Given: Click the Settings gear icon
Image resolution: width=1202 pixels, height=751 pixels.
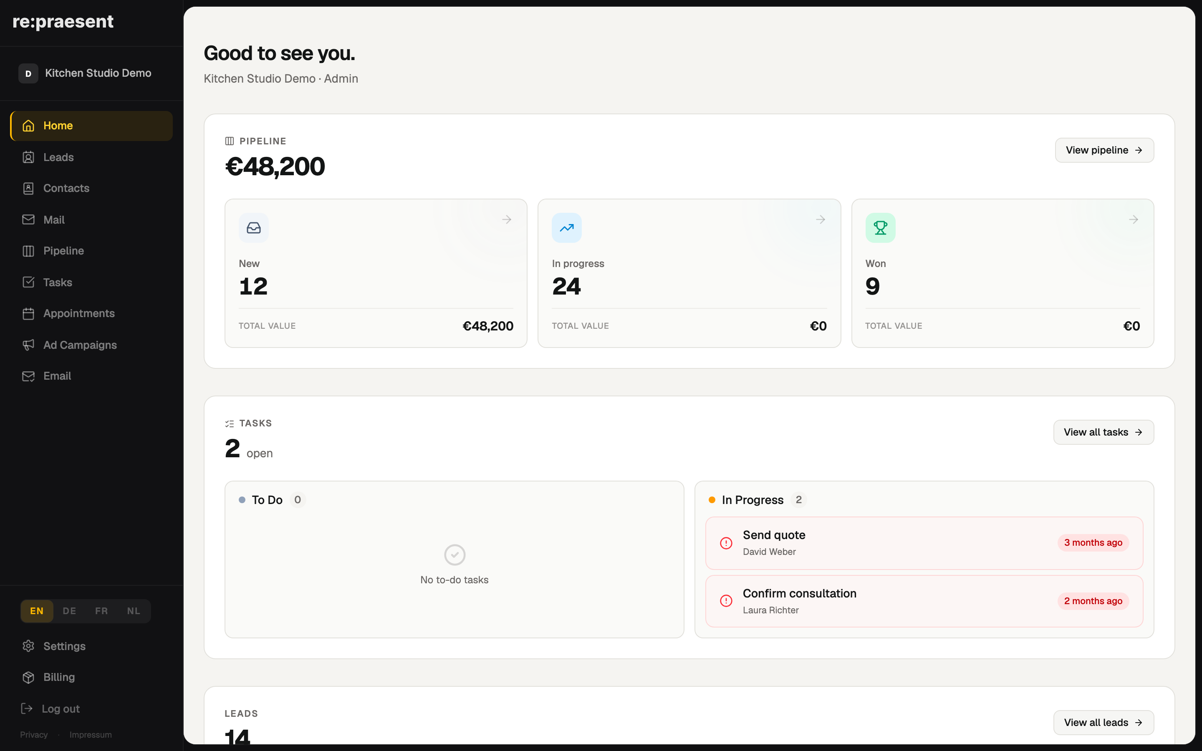Looking at the screenshot, I should point(28,646).
